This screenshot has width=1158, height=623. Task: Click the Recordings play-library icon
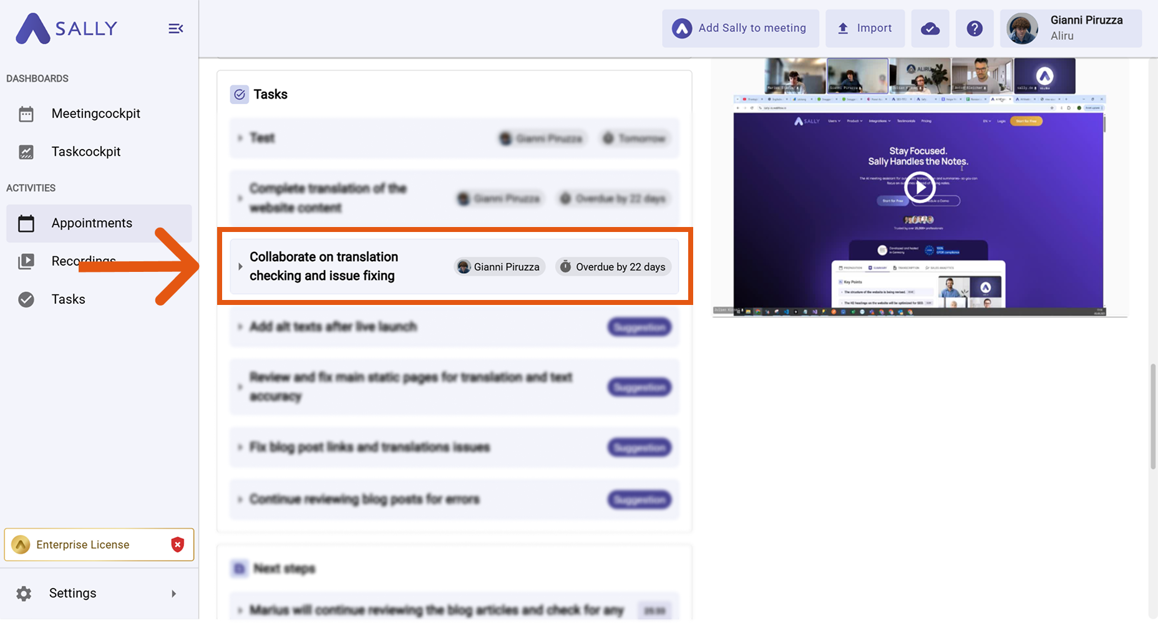pyautogui.click(x=26, y=261)
